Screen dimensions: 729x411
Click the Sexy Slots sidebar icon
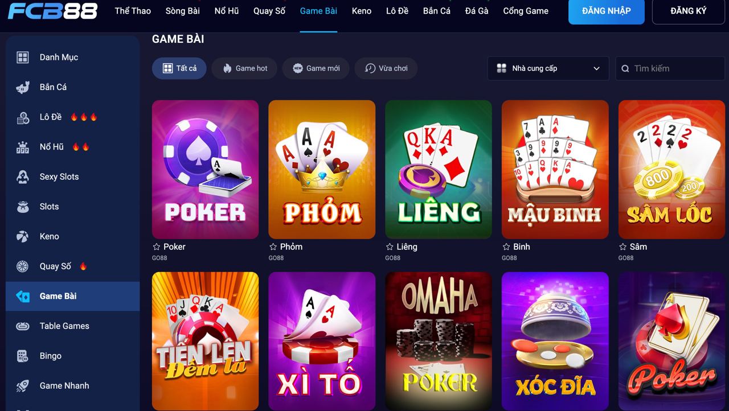[x=23, y=177]
